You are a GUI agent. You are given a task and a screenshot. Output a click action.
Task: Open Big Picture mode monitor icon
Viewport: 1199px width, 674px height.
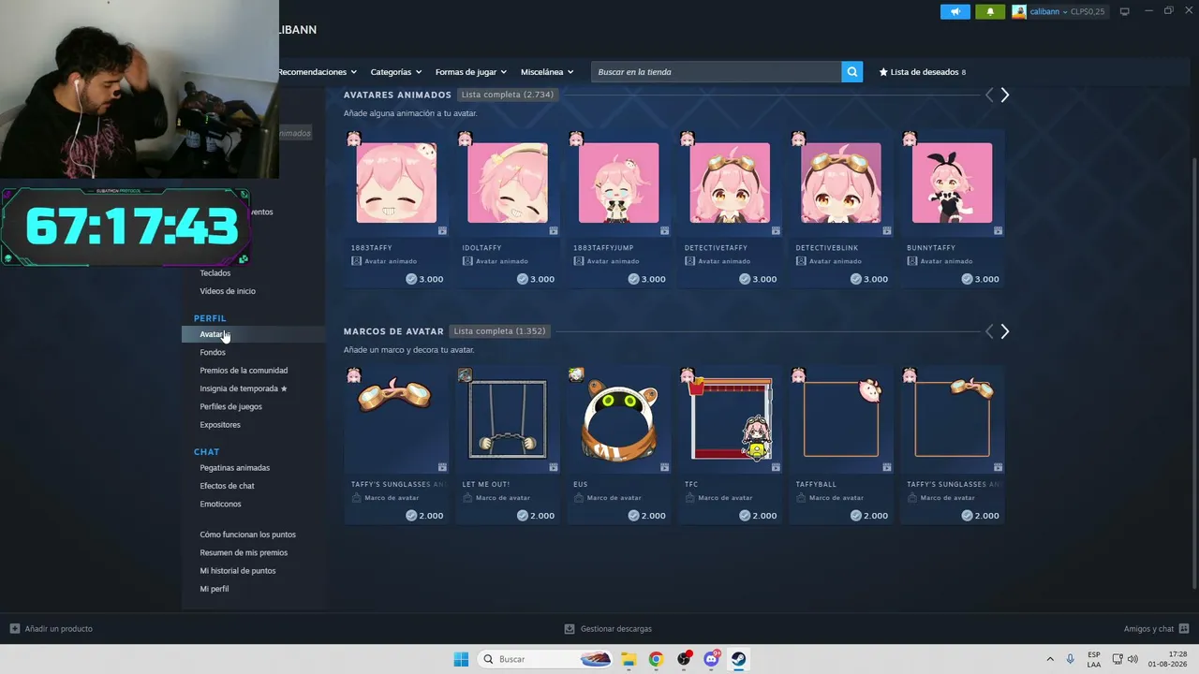(1124, 11)
